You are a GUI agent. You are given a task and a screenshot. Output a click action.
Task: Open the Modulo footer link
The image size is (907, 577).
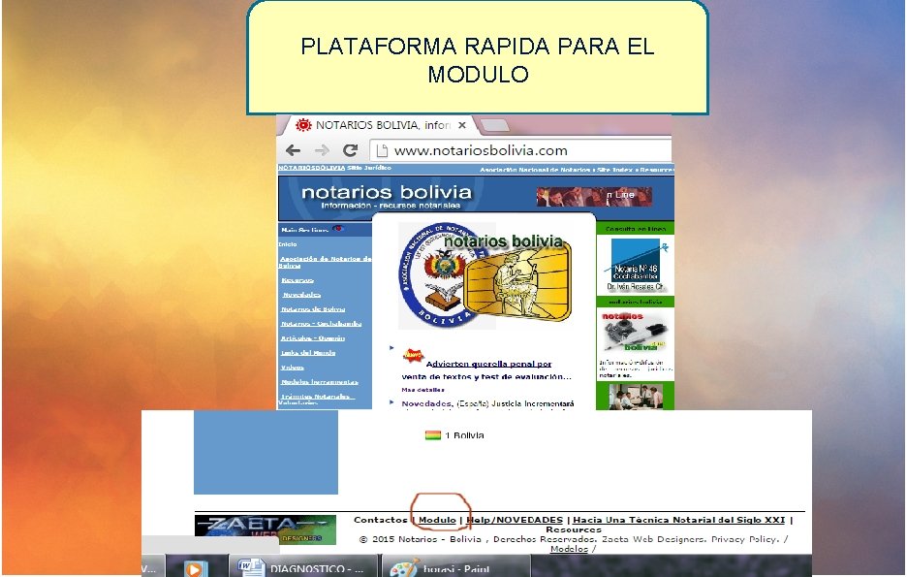[x=437, y=520]
